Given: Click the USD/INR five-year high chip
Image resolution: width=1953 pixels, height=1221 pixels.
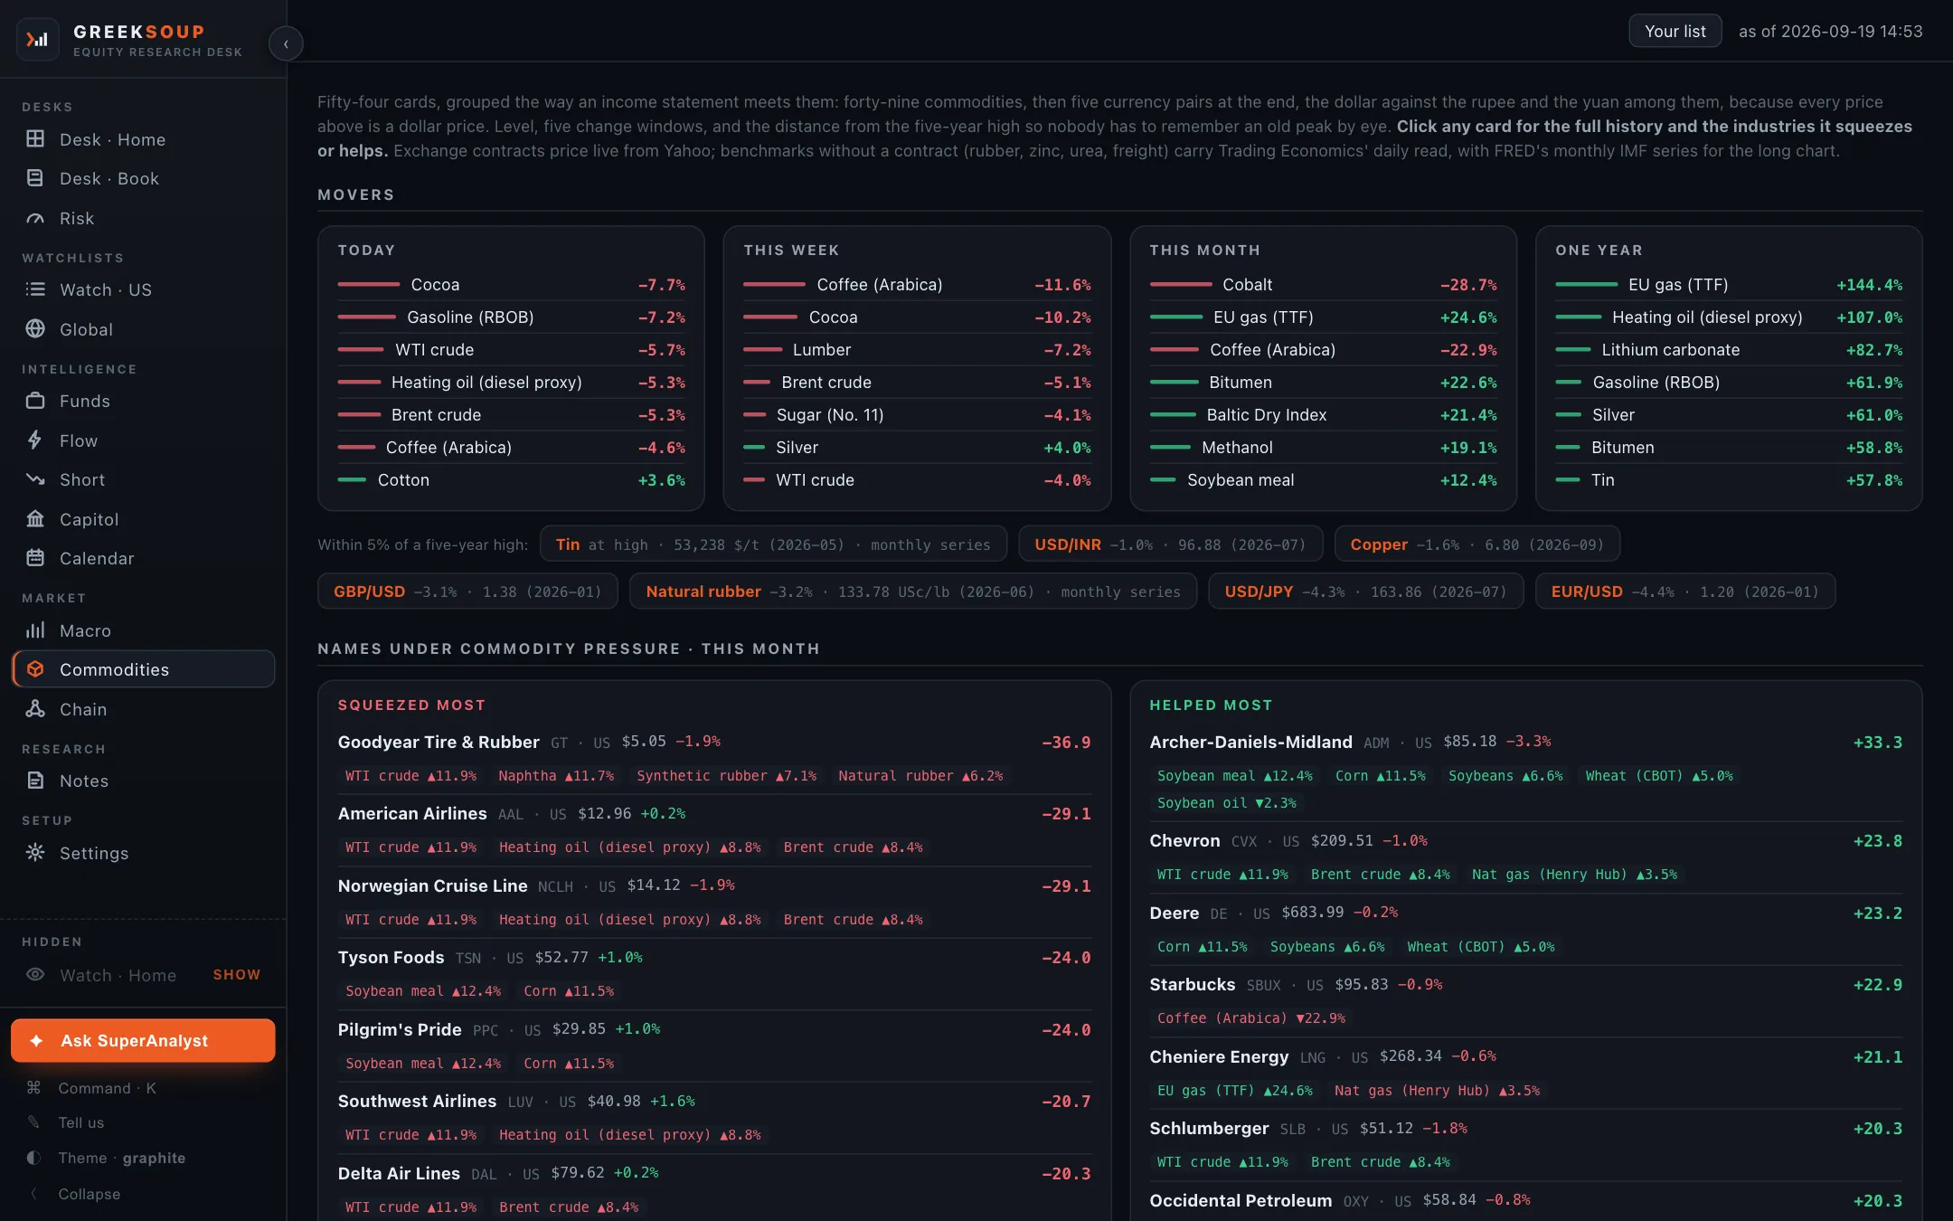Looking at the screenshot, I should pyautogui.click(x=1170, y=544).
